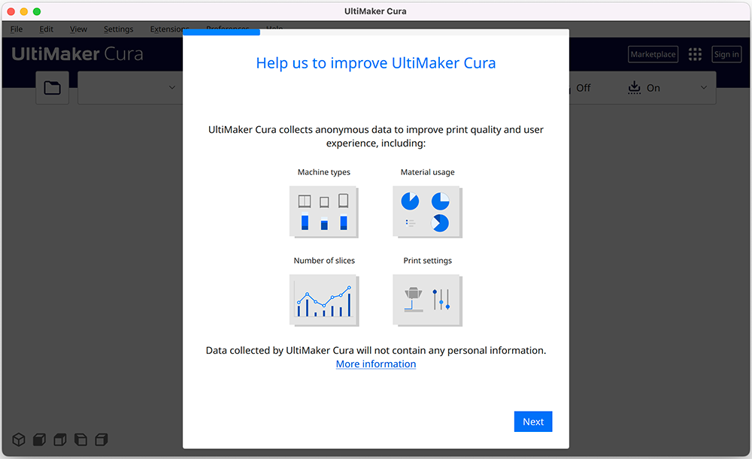Open the Extensions menu

coord(168,29)
